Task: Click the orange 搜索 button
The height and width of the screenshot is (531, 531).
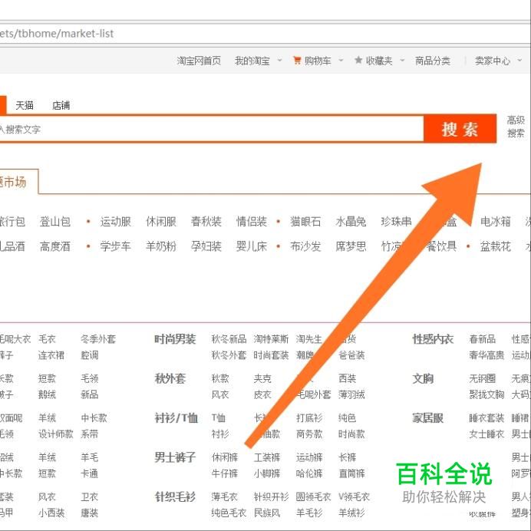Action: 460,129
